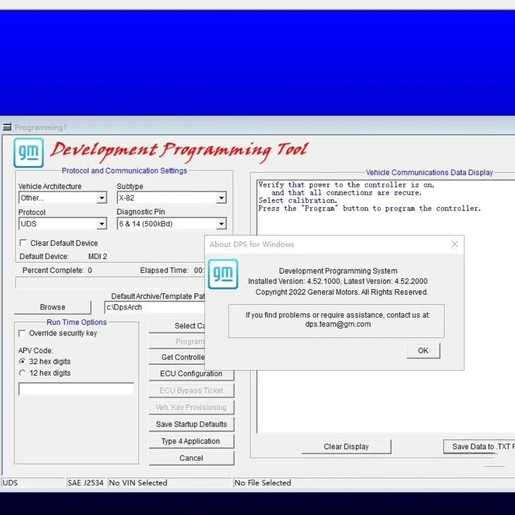Enable the Clear Default Device checkbox
The image size is (515, 515).
pyautogui.click(x=23, y=243)
